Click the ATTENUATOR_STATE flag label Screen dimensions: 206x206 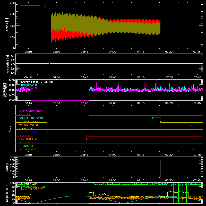pos(31,111)
